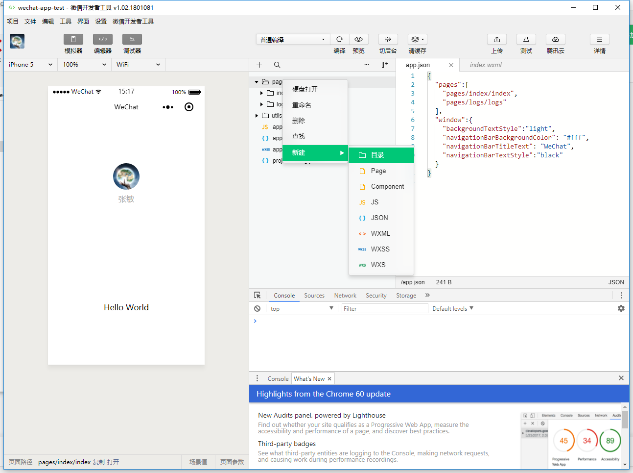
Task: Click the inspect element icon in DevTools
Action: pyautogui.click(x=258, y=295)
